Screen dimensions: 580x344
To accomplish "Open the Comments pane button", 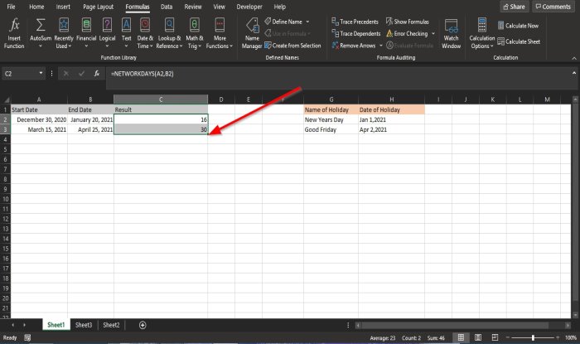I will 553,7.
